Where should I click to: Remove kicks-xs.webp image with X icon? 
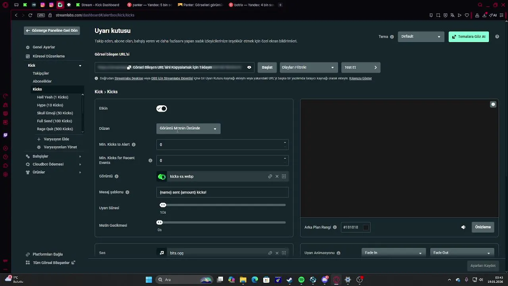[x=277, y=176]
